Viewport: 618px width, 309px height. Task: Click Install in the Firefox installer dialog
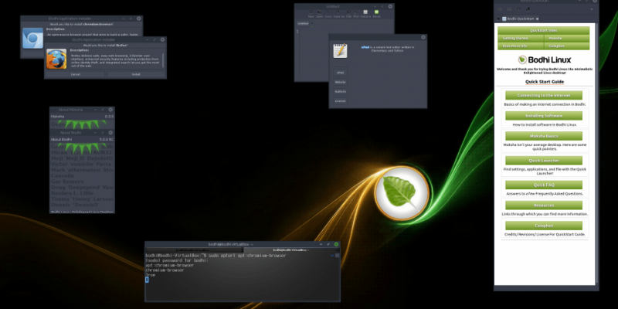[x=136, y=74]
